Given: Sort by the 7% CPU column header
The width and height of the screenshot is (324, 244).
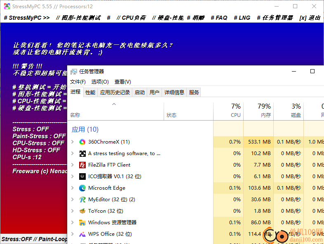Looking at the screenshot, I should pyautogui.click(x=228, y=112).
